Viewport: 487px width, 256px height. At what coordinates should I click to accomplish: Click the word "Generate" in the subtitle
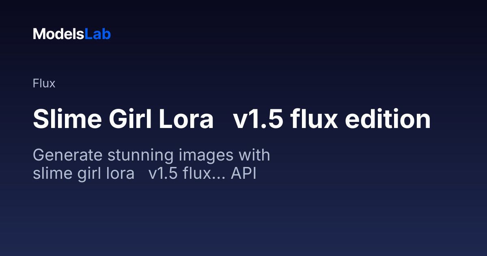click(x=59, y=156)
